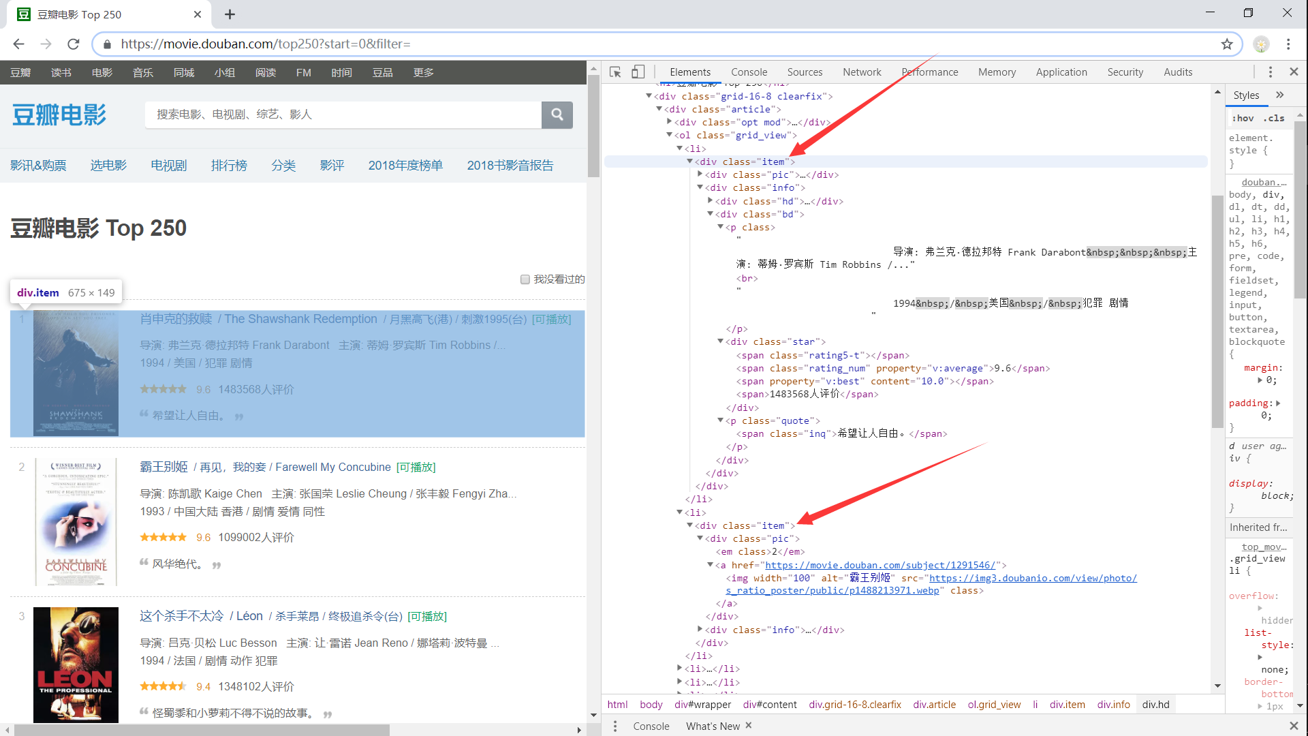Bookmark this page with star icon
Screen dimensions: 1308x736
tap(1226, 44)
